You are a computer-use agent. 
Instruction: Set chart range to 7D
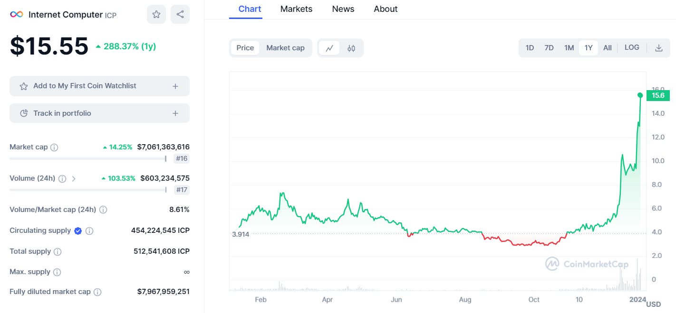point(549,48)
